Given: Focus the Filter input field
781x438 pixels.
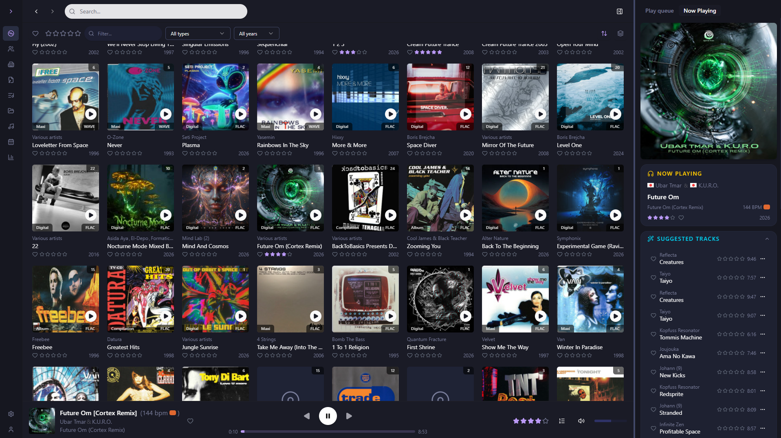Looking at the screenshot, I should coord(124,33).
